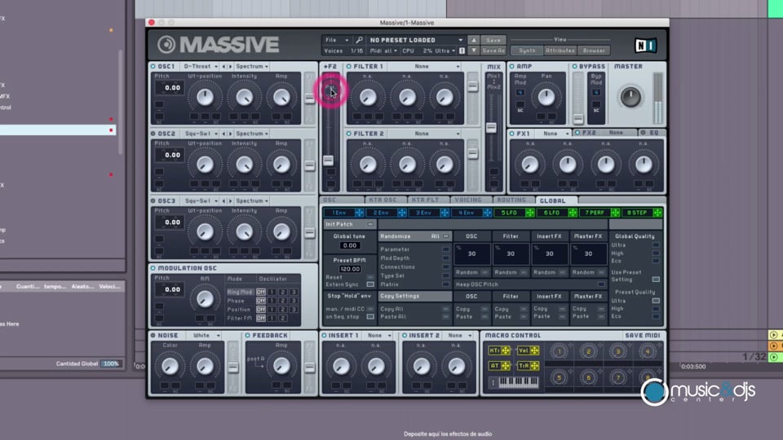Click the OSC1 filter routing fader

[x=310, y=99]
